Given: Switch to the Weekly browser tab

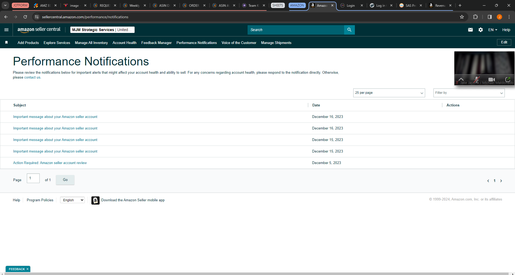Looking at the screenshot, I should (x=134, y=5).
